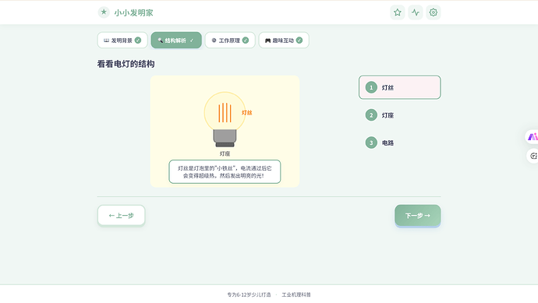
Task: Open settings with the gear icon
Action: click(433, 12)
